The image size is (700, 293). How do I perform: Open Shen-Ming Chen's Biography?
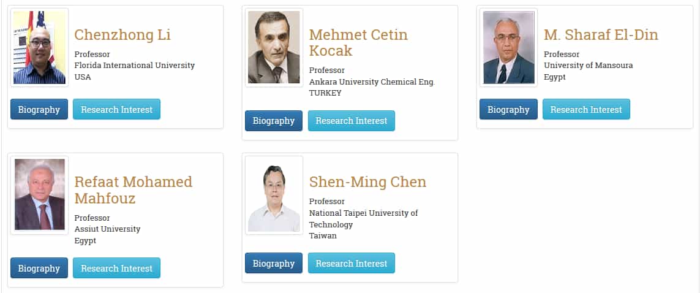click(x=274, y=264)
